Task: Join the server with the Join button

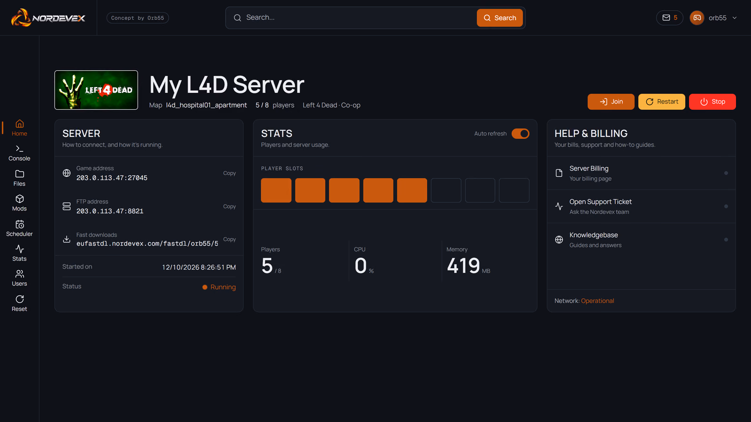Action: (x=611, y=102)
